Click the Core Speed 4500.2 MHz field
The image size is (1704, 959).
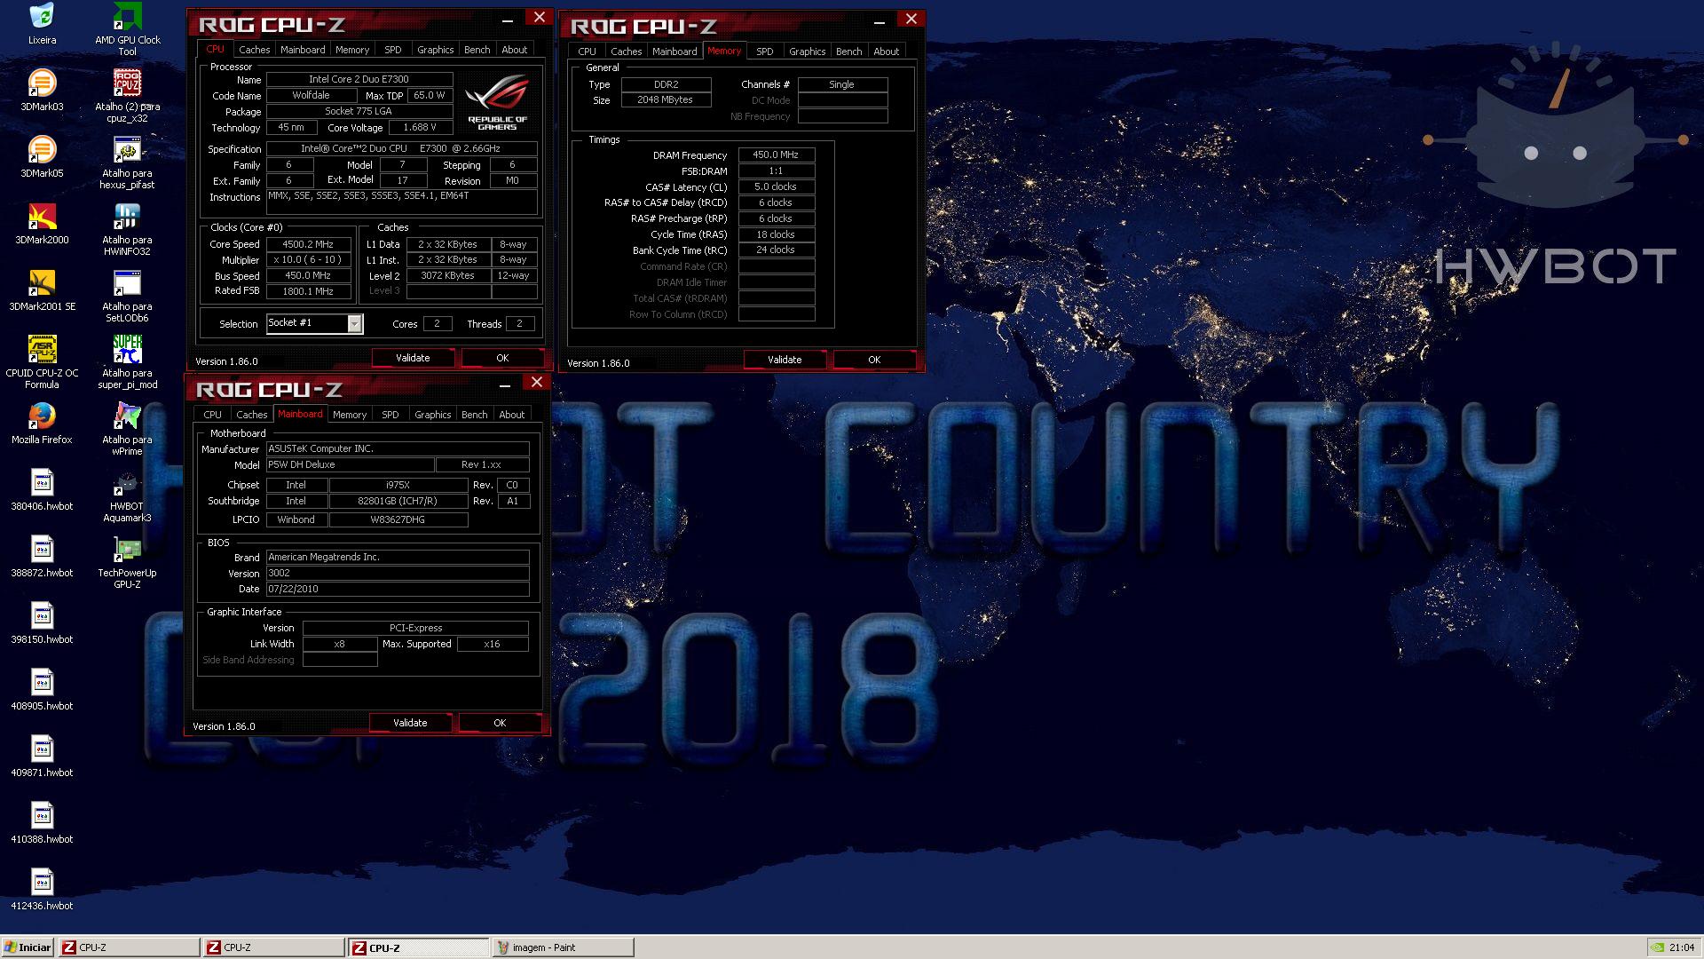coord(309,244)
